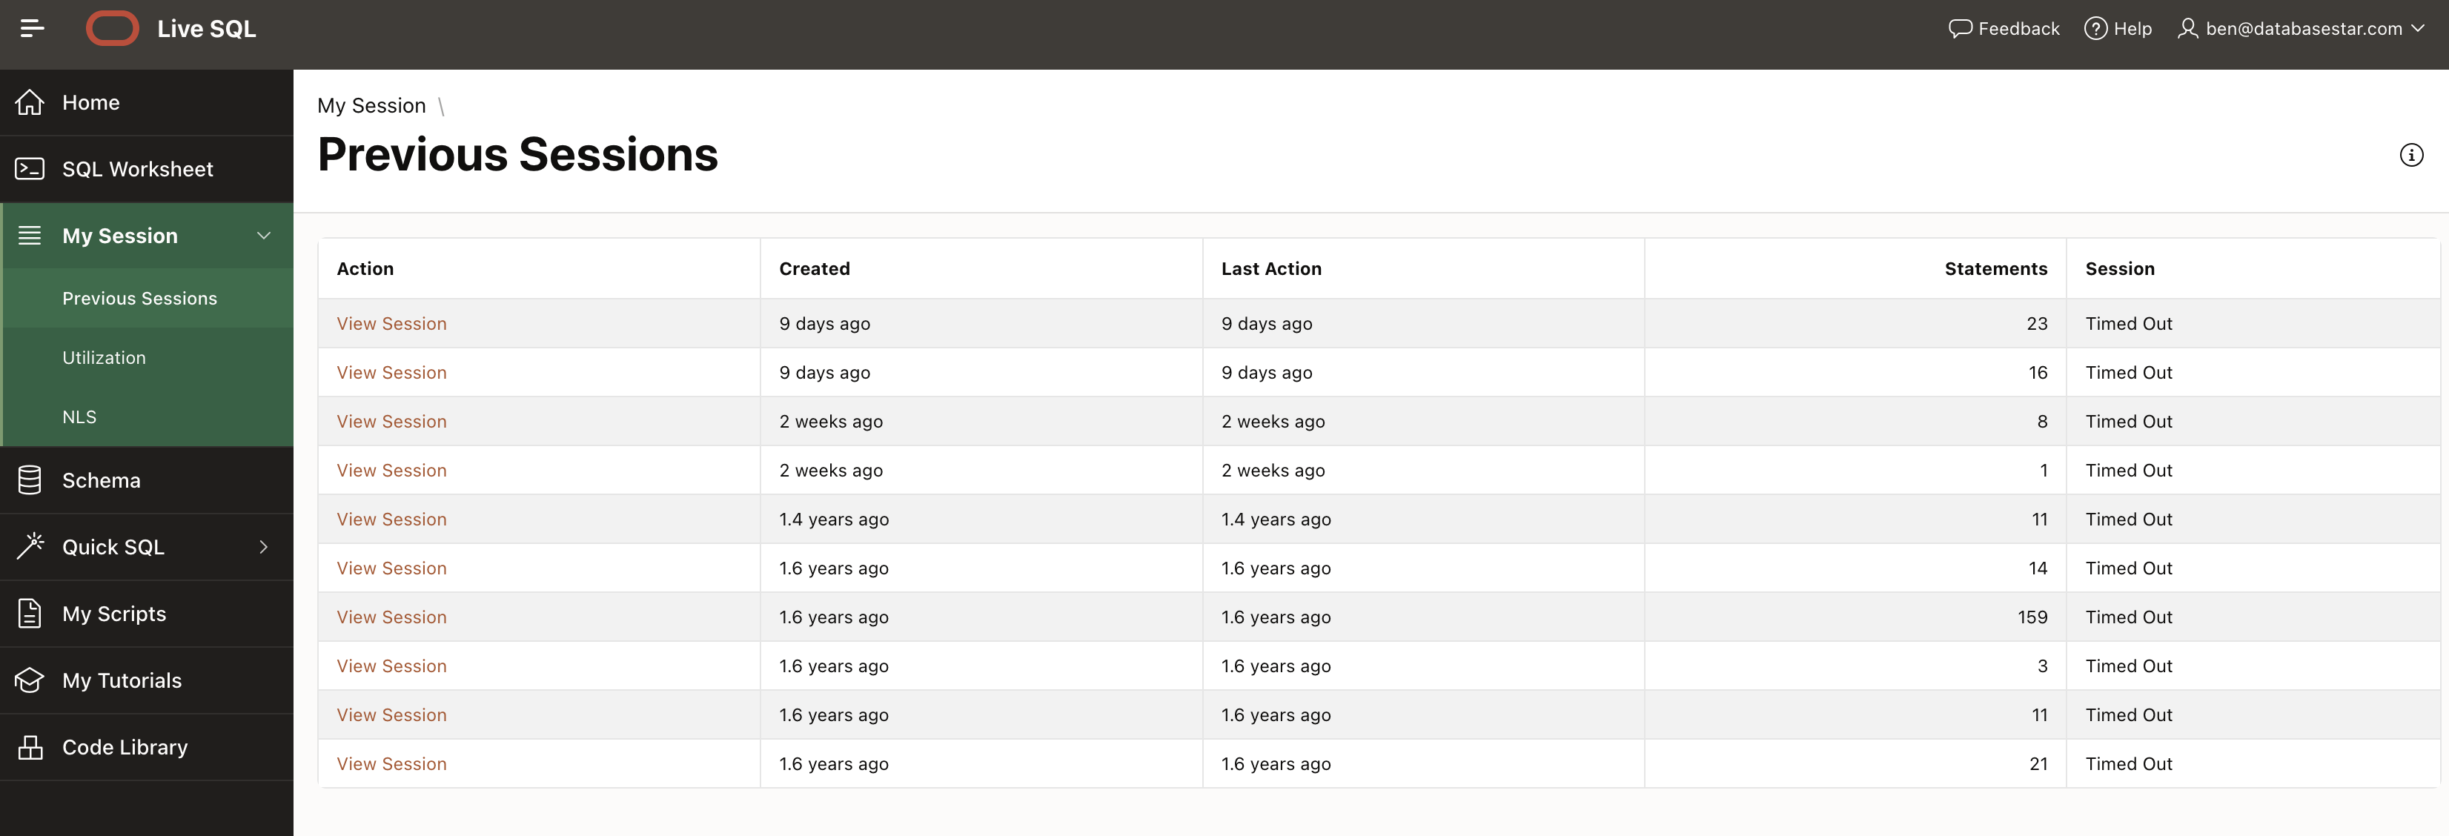Screen dimensions: 2449x836
Task: Click the Quick SQL wand icon
Action: 30,547
